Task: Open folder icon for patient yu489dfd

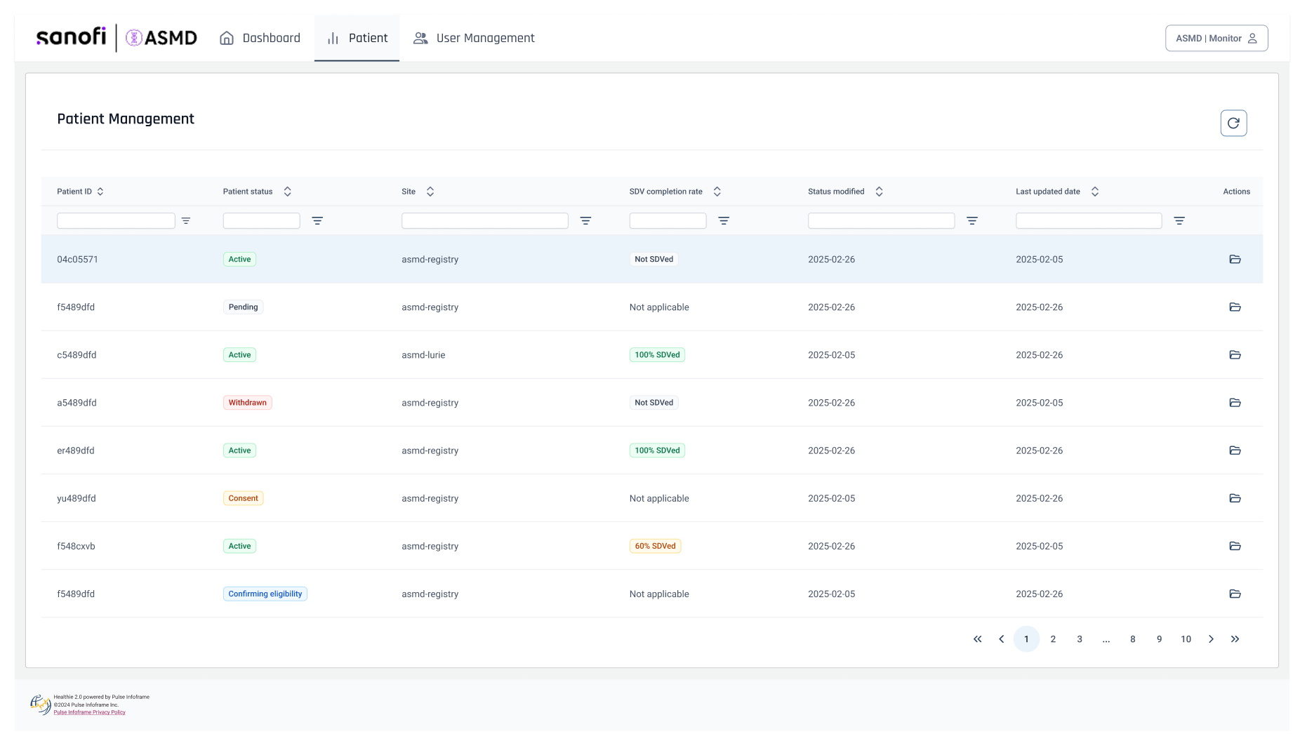Action: (x=1235, y=498)
